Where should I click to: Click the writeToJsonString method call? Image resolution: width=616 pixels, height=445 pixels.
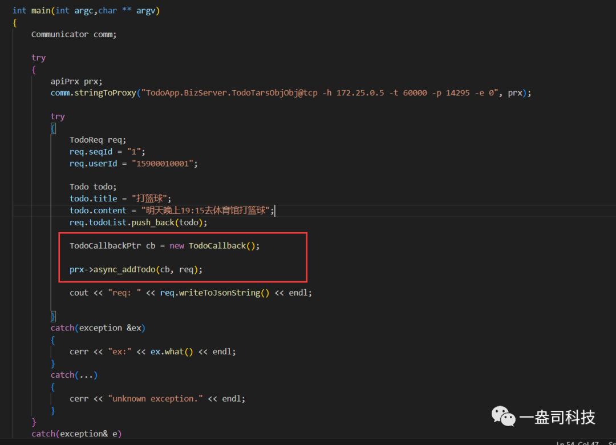220,293
